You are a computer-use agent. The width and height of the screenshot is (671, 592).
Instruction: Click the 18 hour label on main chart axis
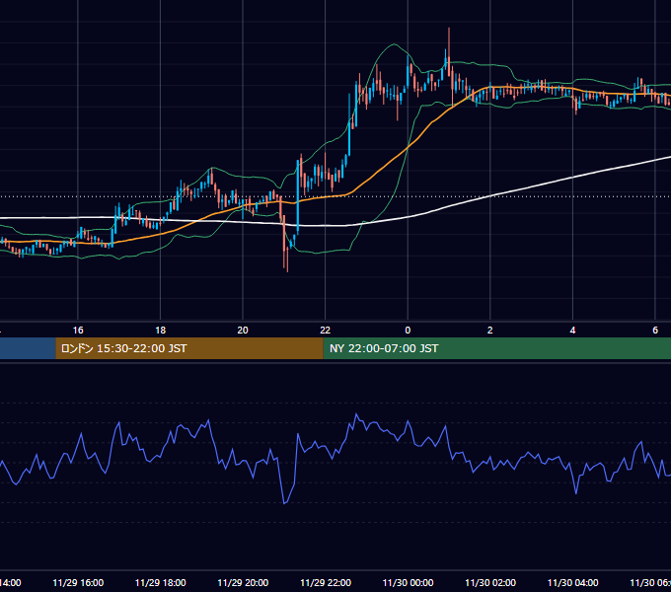[x=160, y=331]
